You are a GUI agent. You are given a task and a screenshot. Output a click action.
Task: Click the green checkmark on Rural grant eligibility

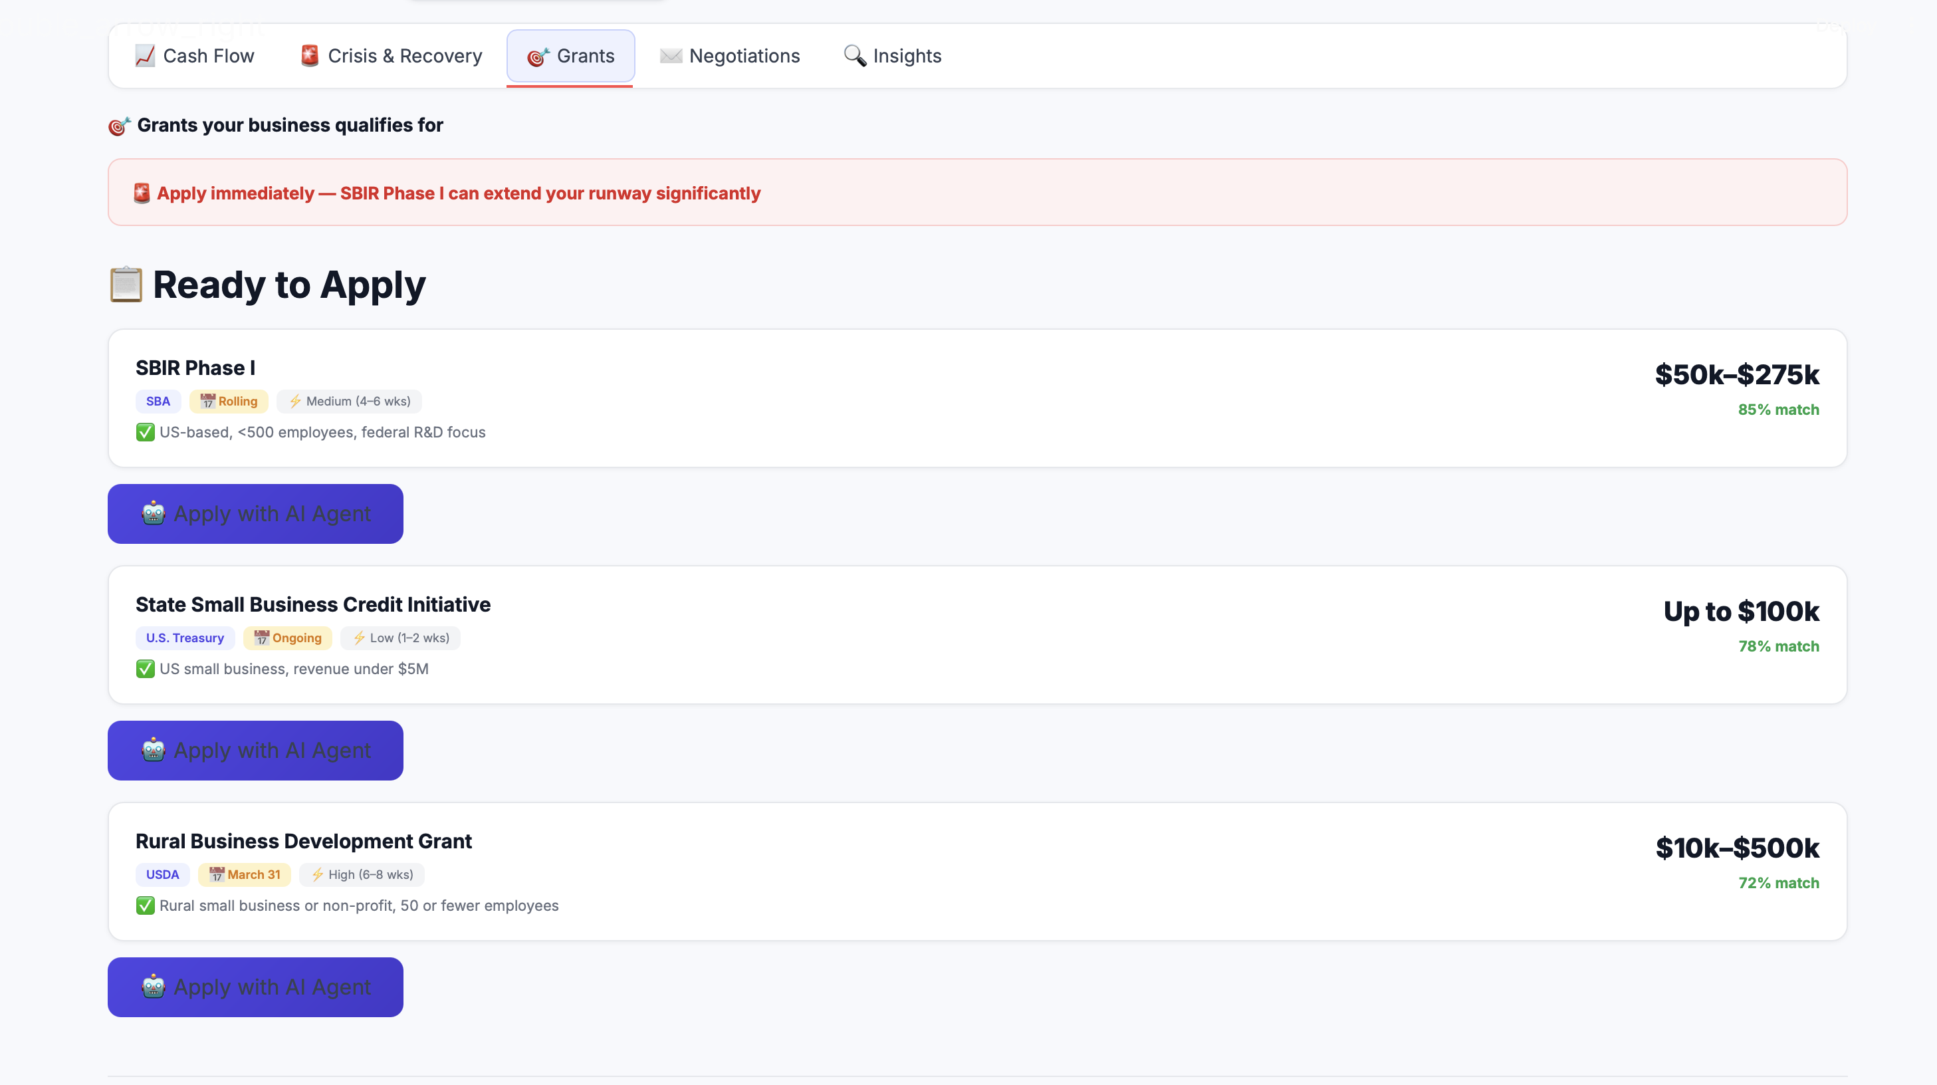145,905
